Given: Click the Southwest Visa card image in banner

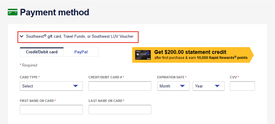Looking at the screenshot, I should click(143, 55).
